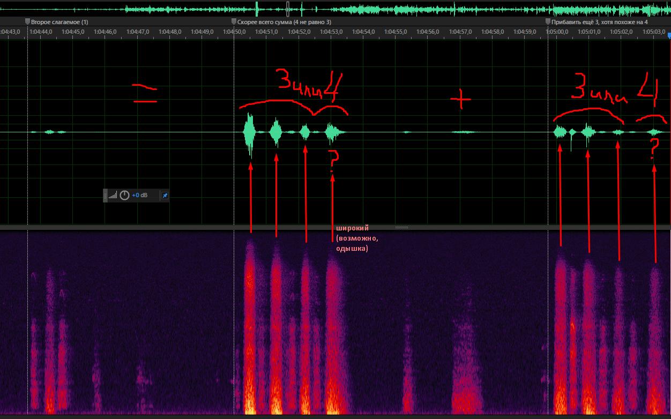
Task: Click the volume level bars icon in HUD
Action: 113,196
